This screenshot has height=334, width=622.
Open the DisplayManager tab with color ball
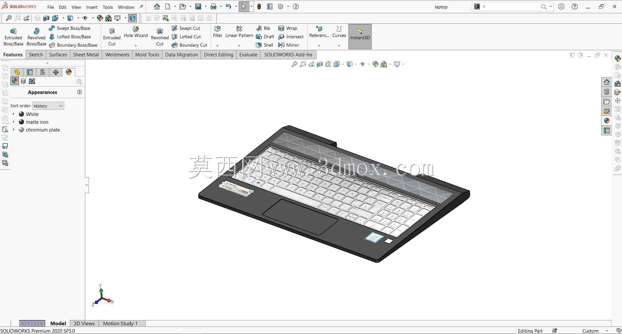69,72
